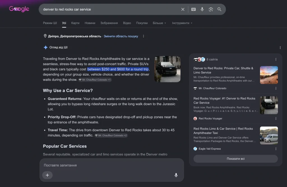This screenshot has width=287, height=187.
Task: Switch to the Карти tab
Action: click(75, 23)
